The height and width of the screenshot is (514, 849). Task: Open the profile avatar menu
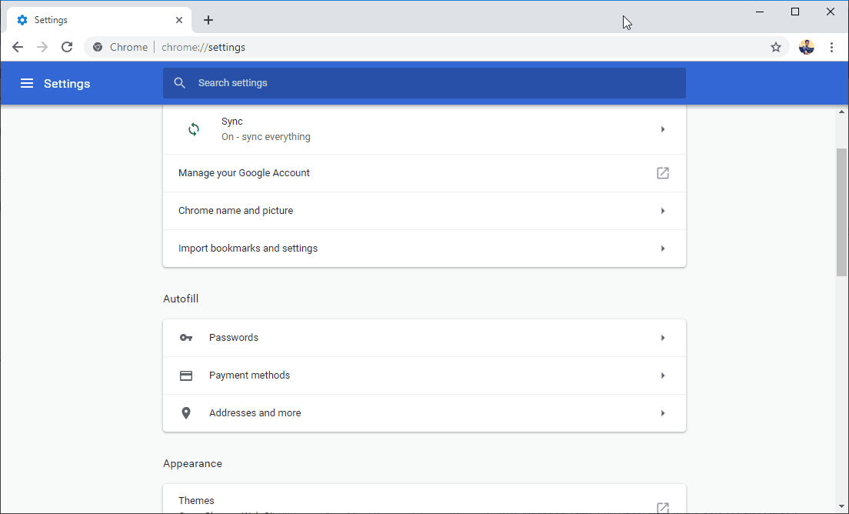806,47
